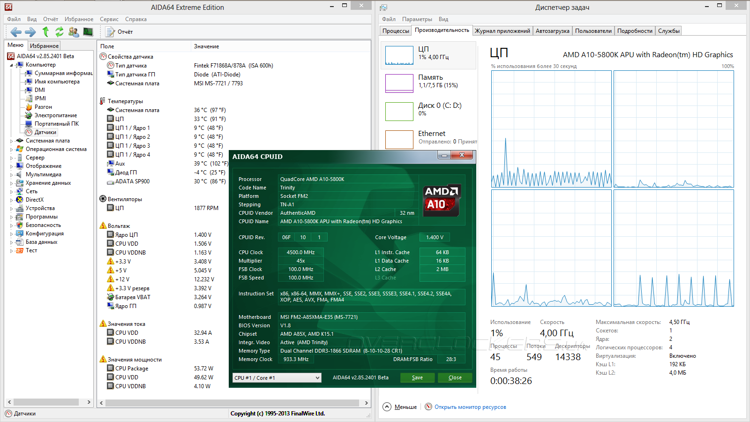
Task: Collapse the Компьютер tree node
Action: (12, 65)
